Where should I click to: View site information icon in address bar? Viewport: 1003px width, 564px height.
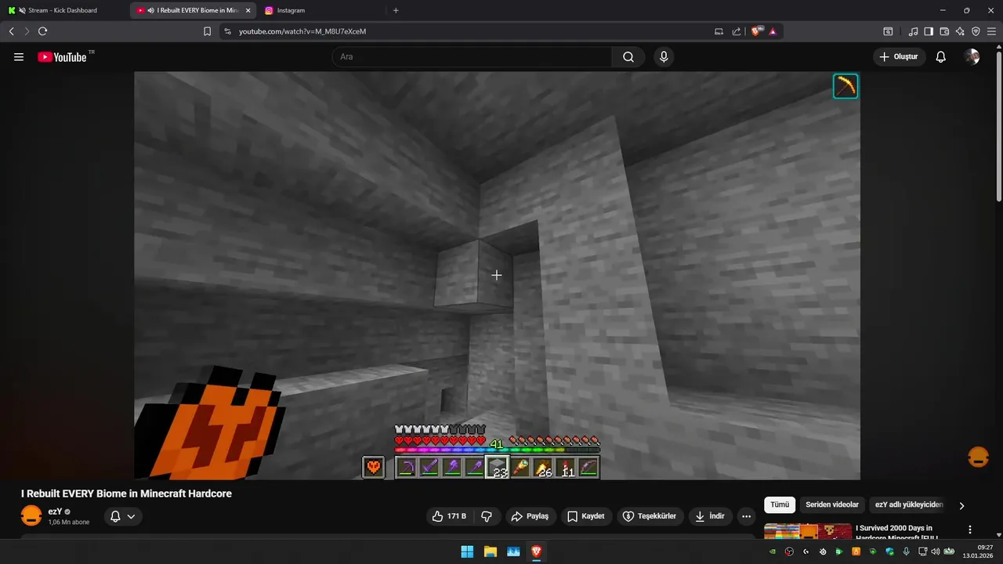click(227, 31)
